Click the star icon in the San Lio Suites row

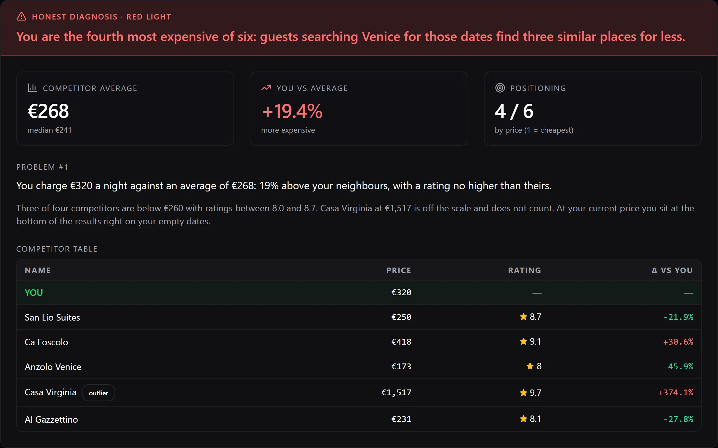(523, 317)
